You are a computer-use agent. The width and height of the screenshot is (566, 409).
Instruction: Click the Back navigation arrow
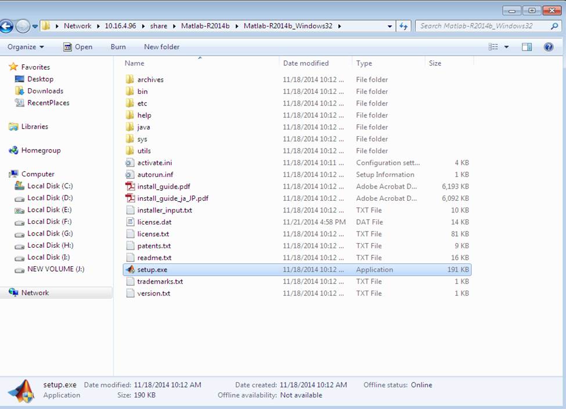pos(7,26)
